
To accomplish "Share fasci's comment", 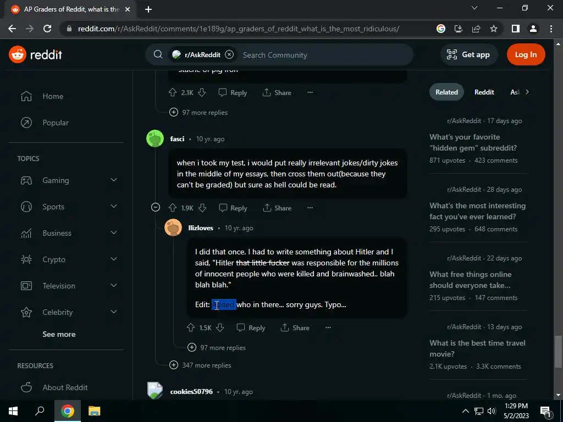I will [x=277, y=208].
